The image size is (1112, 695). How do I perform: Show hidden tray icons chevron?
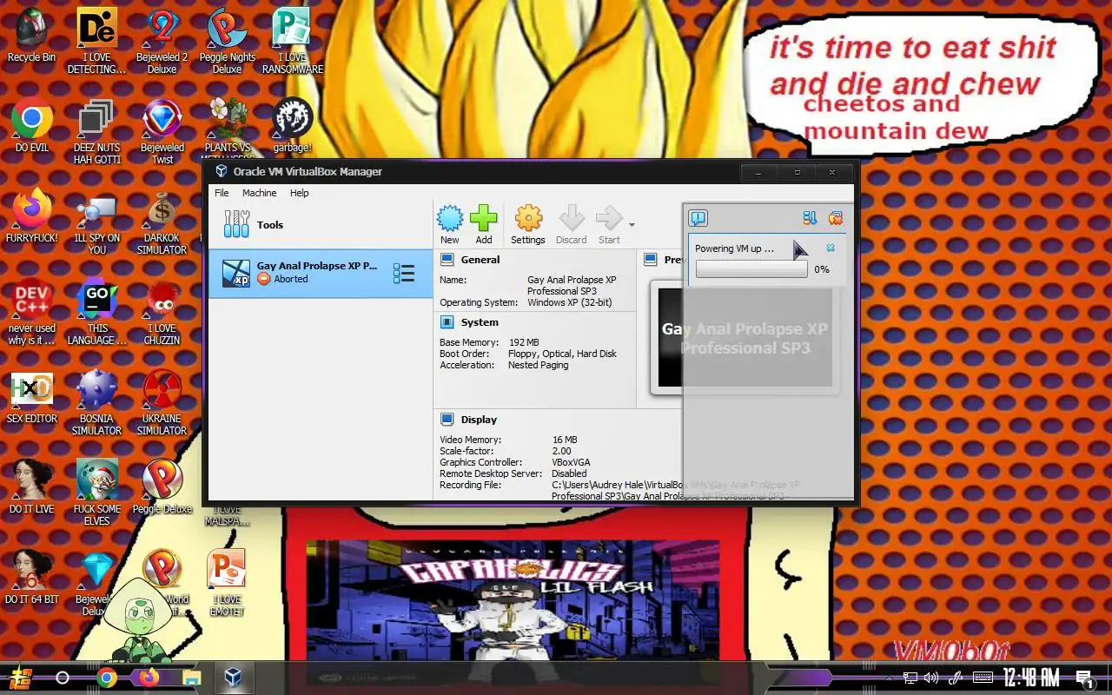888,678
